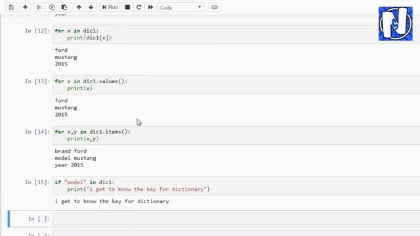The image size is (420, 236).
Task: Click the "year 2015" output line
Action: (69, 165)
